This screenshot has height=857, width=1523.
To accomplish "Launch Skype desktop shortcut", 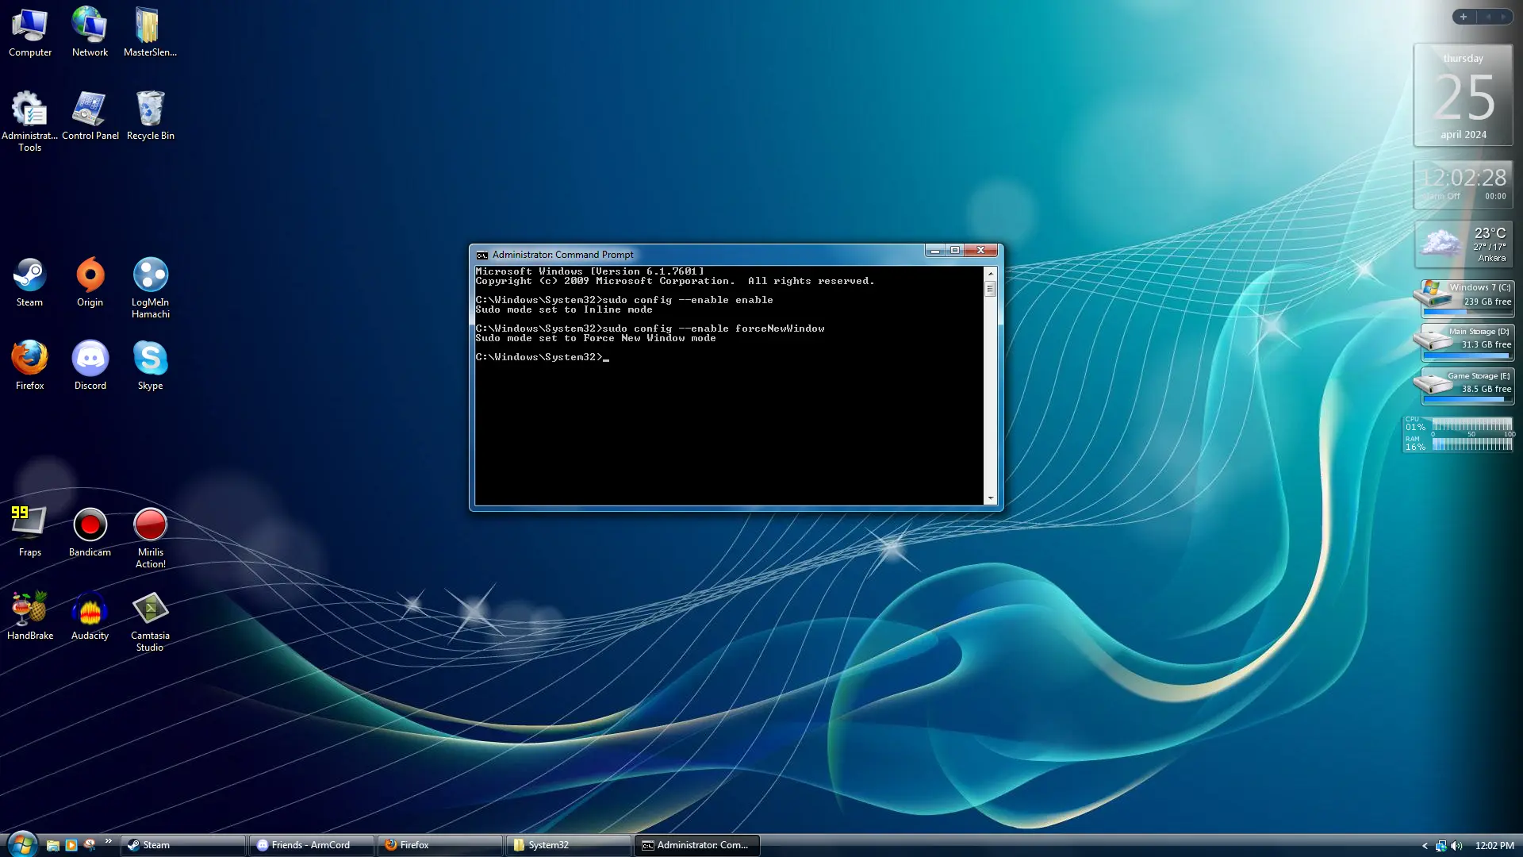I will [x=150, y=365].
